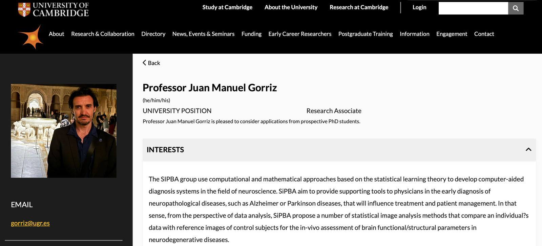Email gorriz@ugr.es link
542x246 pixels.
30,223
